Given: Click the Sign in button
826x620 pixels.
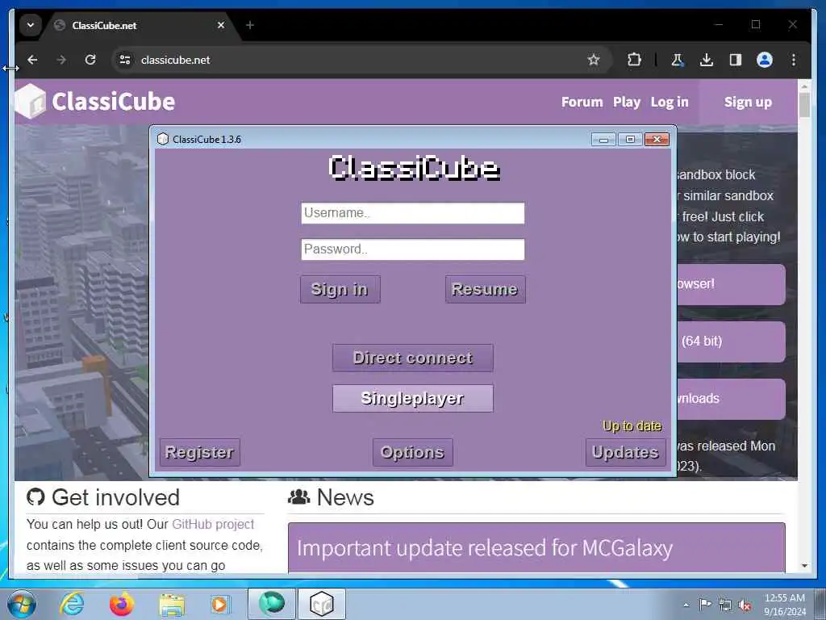Looking at the screenshot, I should point(340,289).
